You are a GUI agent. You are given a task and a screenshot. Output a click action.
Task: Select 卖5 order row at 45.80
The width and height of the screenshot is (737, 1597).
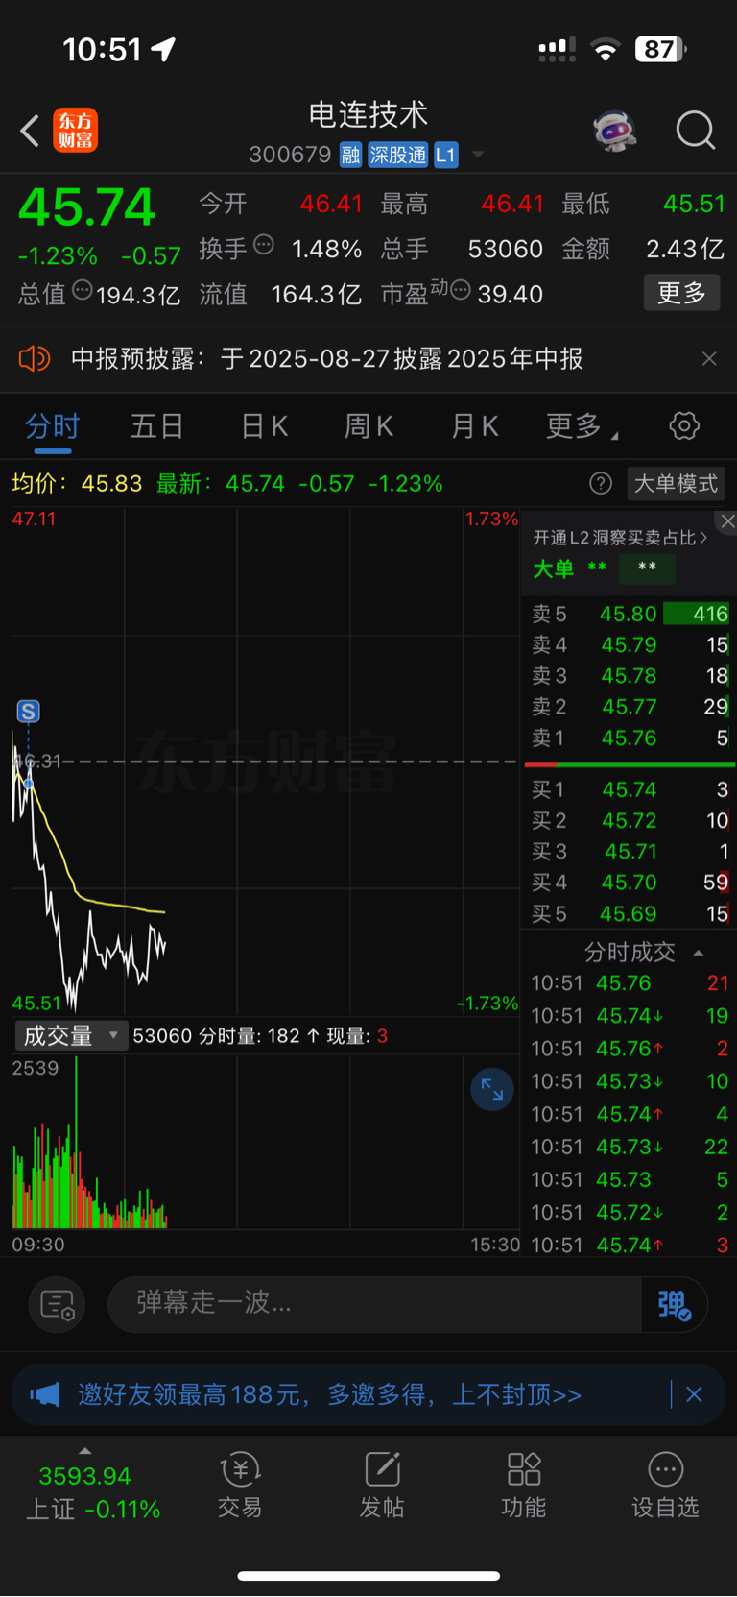click(630, 614)
